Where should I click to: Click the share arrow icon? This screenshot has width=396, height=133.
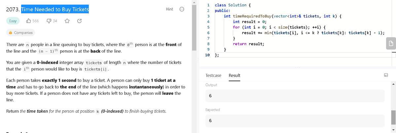pyautogui.click(x=79, y=21)
